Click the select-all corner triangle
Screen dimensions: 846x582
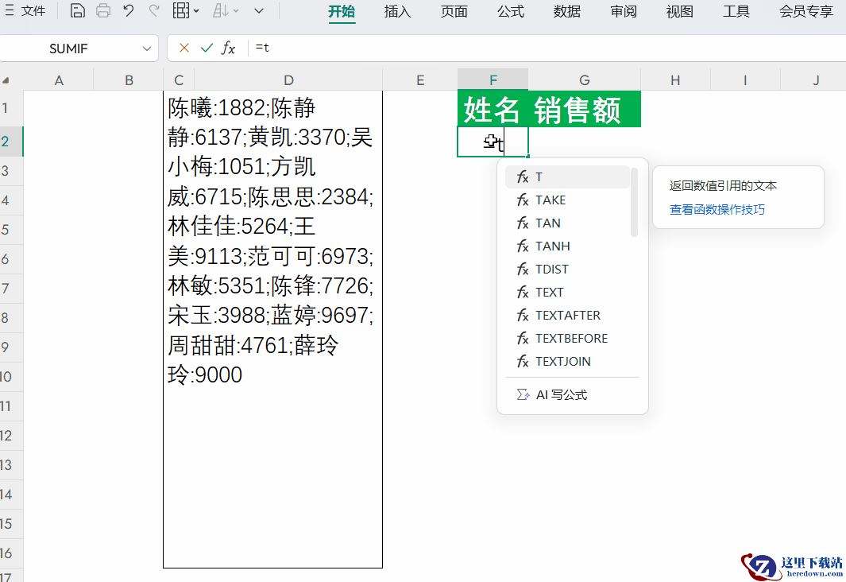click(6, 80)
